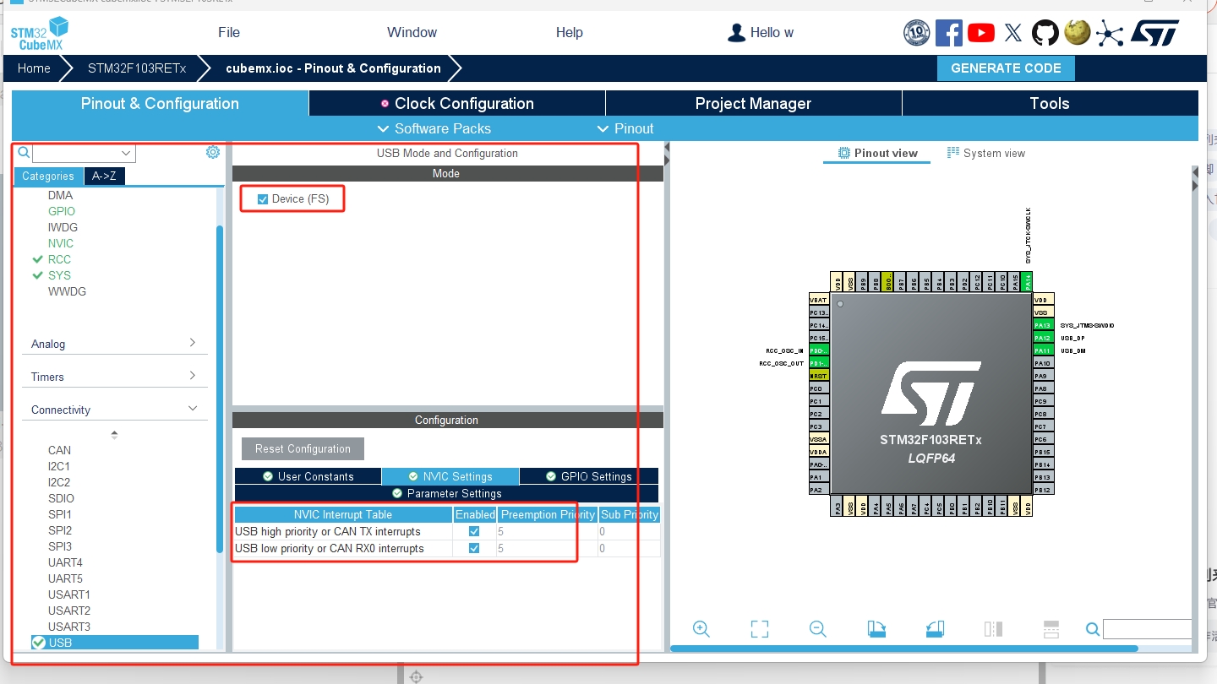Select the Pinout view tab
Screen dimensions: 1217x684
pos(877,153)
